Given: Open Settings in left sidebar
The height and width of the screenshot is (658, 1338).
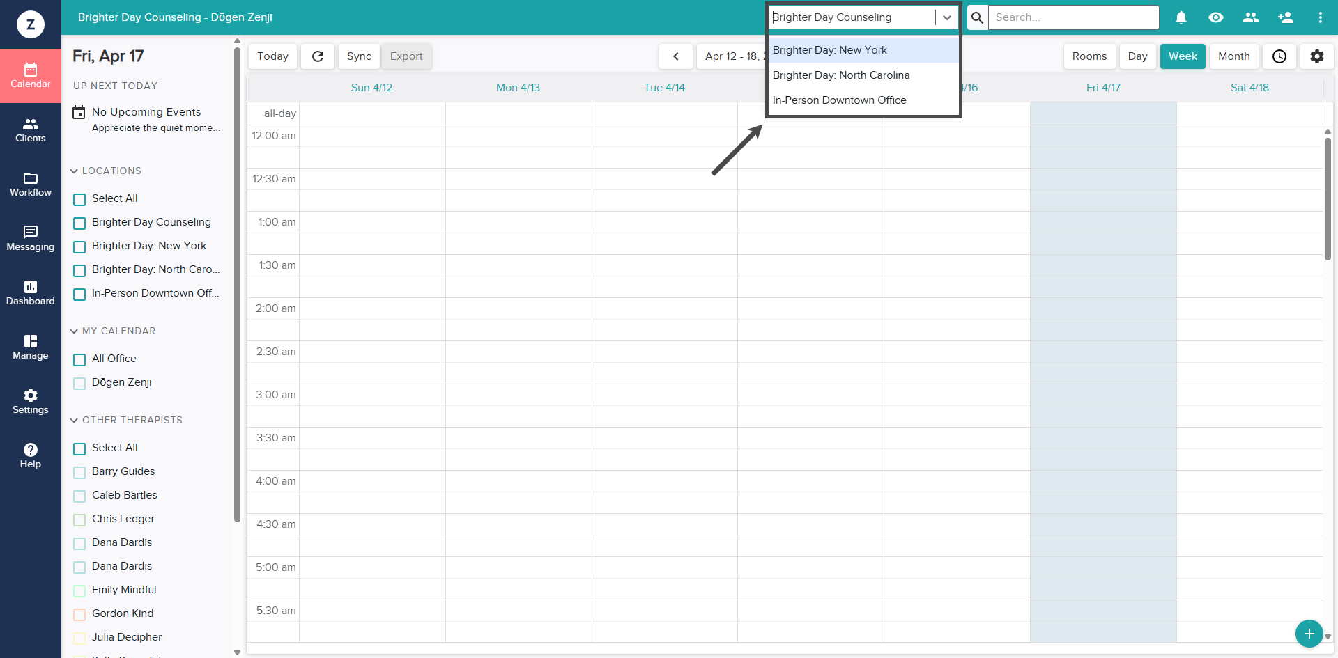Looking at the screenshot, I should point(31,402).
